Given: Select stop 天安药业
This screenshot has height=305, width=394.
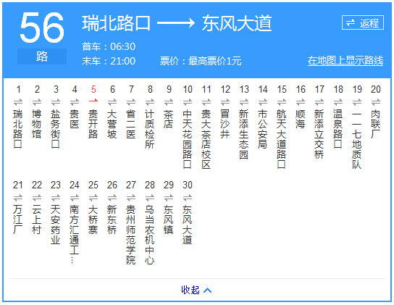Looking at the screenshot, I should (x=56, y=225).
